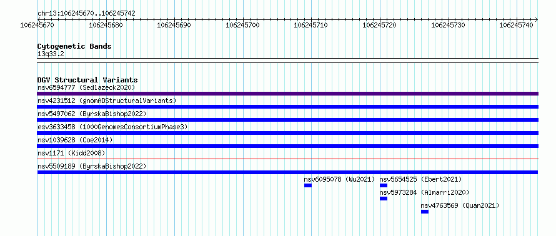
Task: Click ruler position 106245710
Action: [311, 25]
